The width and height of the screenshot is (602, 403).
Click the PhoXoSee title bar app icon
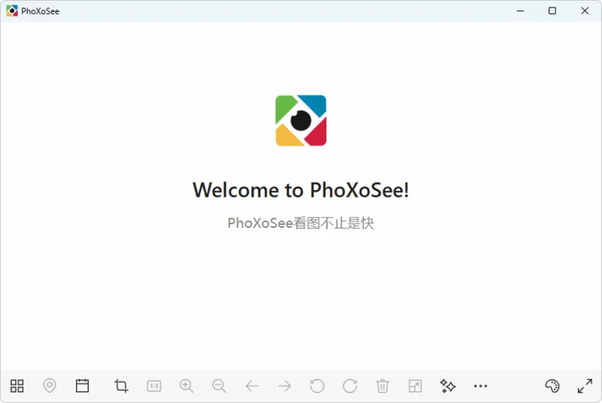[x=12, y=11]
